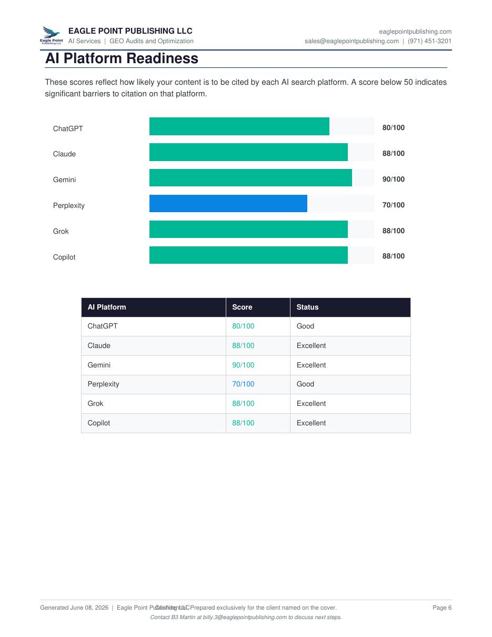This screenshot has height=637, width=492.
Task: Click the AI Platform Readiness heading
Action: (122, 58)
